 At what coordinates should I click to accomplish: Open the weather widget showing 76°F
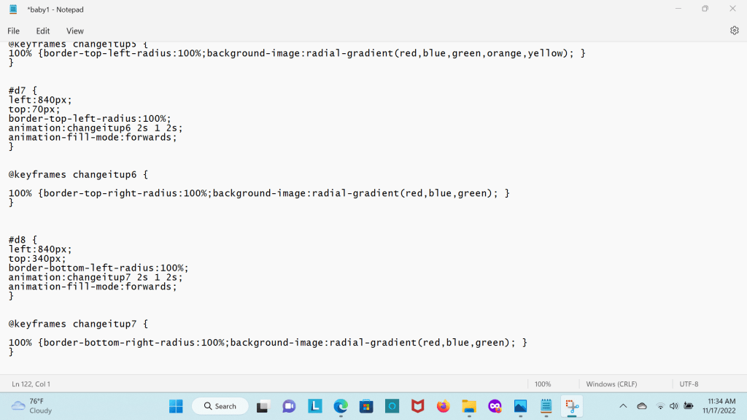32,406
